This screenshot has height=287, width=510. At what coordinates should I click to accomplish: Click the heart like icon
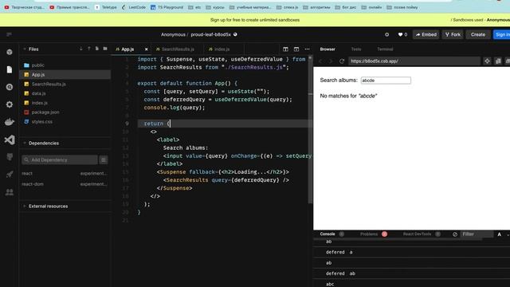400,34
